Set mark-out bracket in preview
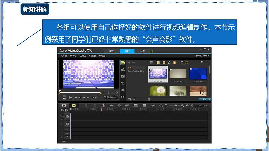Screen dimensions: 269x151 click(108, 93)
